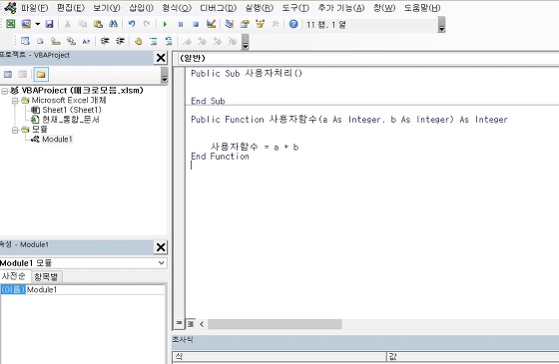Collapse Microsoft Excel 개체 folder
The image size is (559, 364).
(15, 101)
